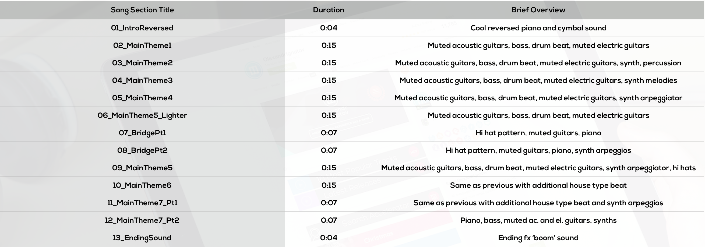
Task: Click the 13_EndingSound section title
Action: 142,238
